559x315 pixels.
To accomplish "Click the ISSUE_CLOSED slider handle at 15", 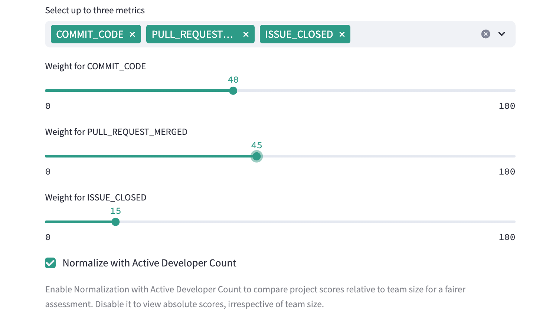I will pyautogui.click(x=115, y=222).
